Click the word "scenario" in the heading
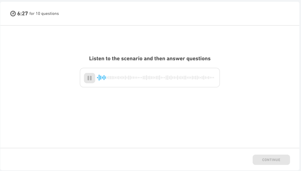This screenshot has height=171, width=301. point(132,58)
